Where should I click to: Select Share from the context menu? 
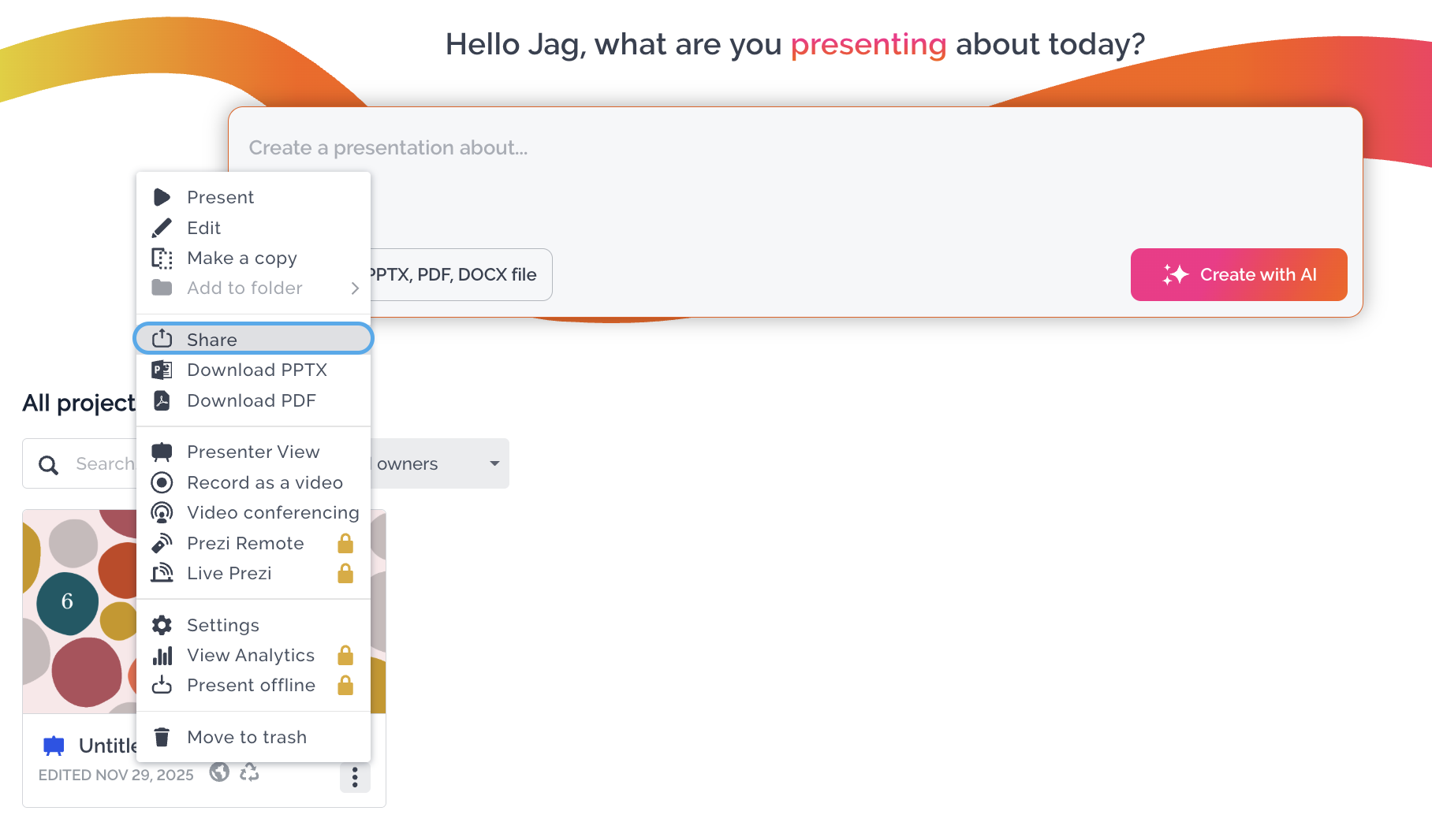coord(253,339)
